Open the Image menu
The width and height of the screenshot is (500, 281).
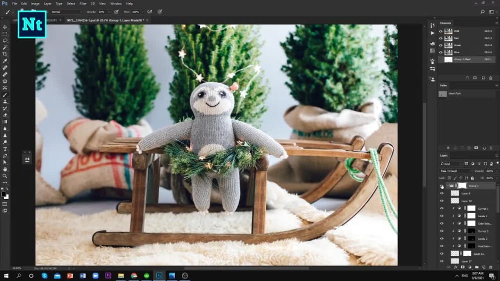[x=35, y=3]
